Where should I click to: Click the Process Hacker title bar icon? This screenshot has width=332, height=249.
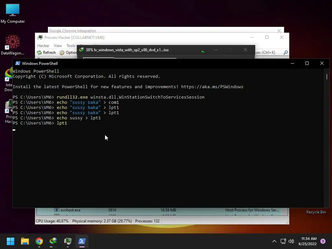pos(40,38)
